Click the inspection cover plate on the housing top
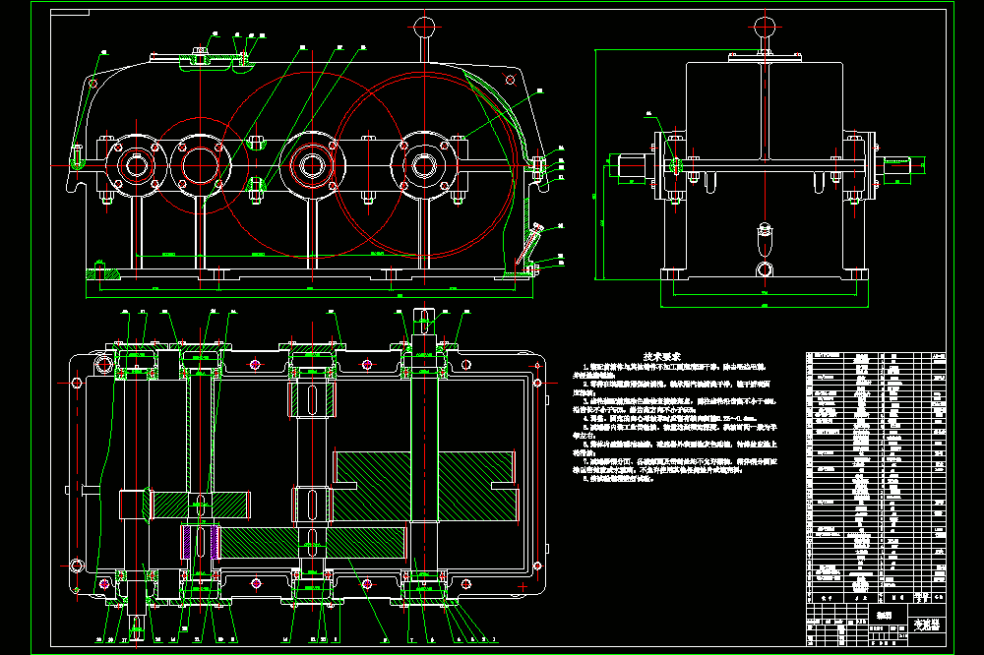Screen dimensions: 984x655 (200, 58)
